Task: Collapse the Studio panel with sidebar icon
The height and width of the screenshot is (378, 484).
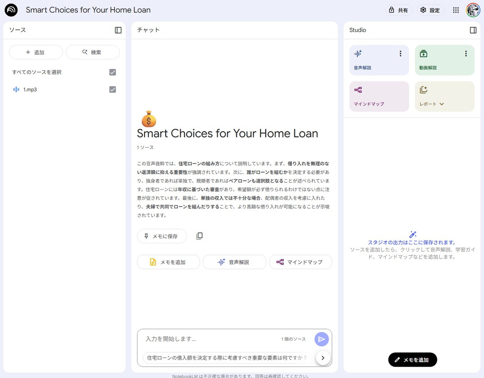Action: pos(473,30)
